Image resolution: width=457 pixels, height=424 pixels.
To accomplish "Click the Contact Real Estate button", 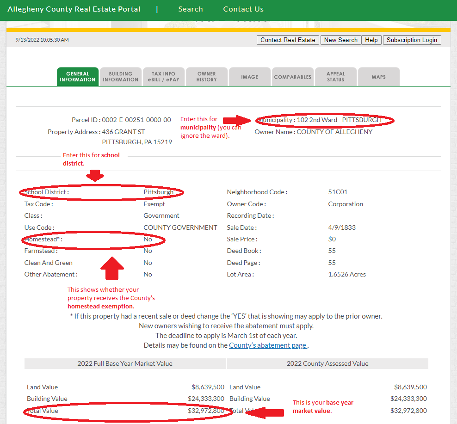I will coord(287,40).
